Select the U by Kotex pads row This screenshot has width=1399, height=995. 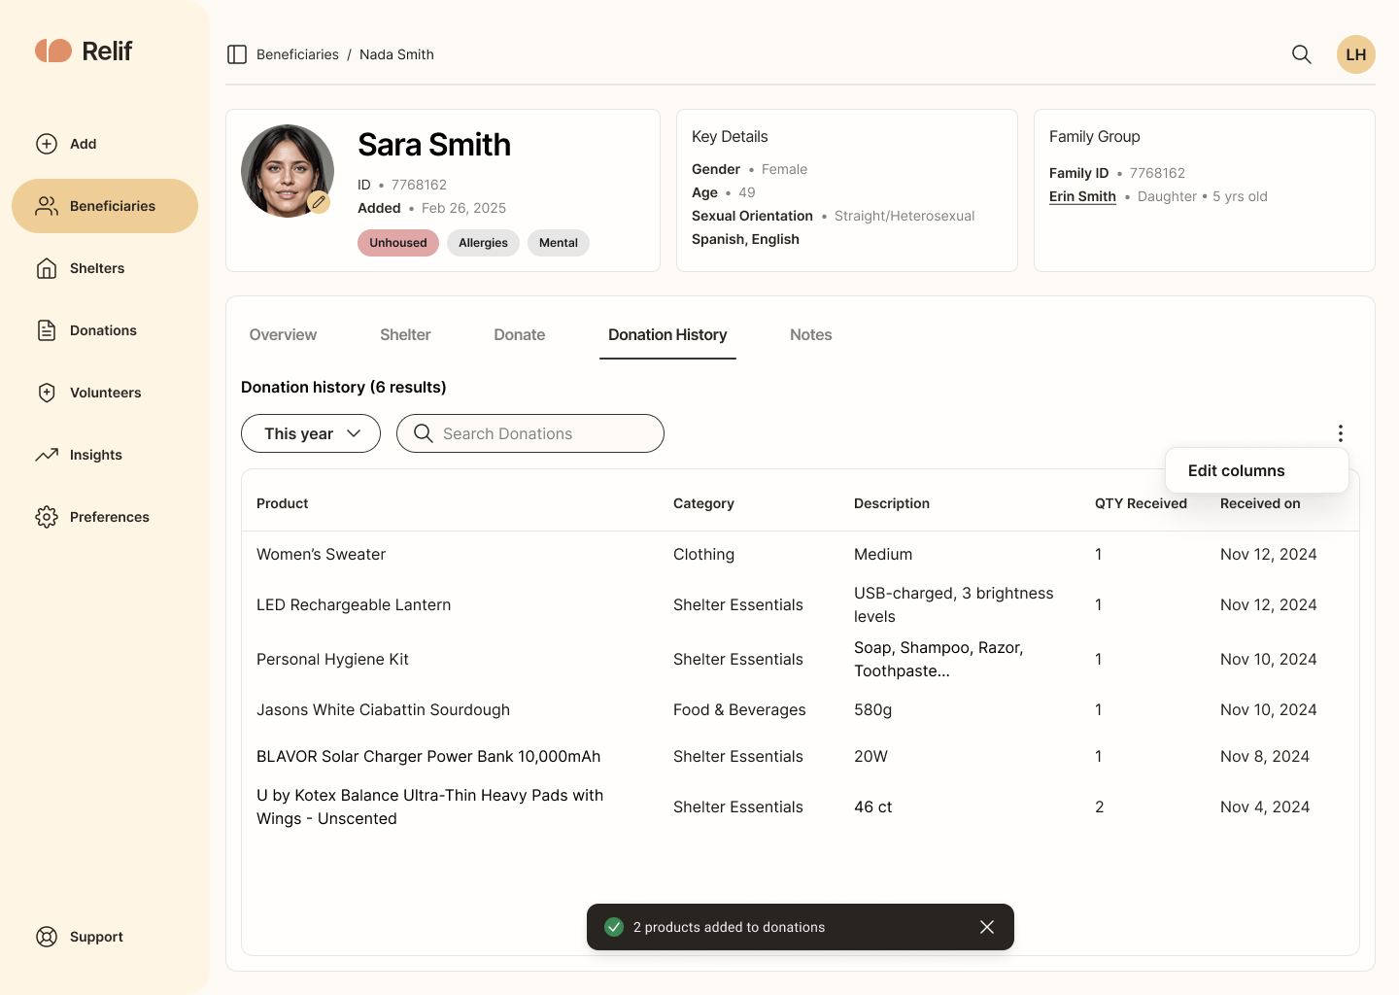pos(801,806)
